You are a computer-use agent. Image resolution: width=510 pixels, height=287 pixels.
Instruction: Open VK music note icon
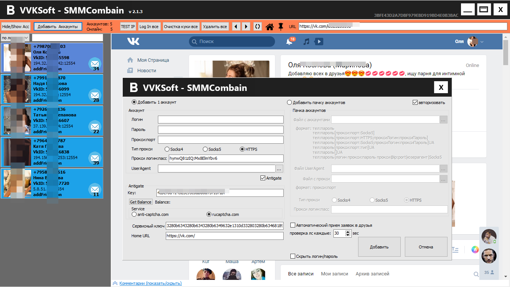point(306,42)
